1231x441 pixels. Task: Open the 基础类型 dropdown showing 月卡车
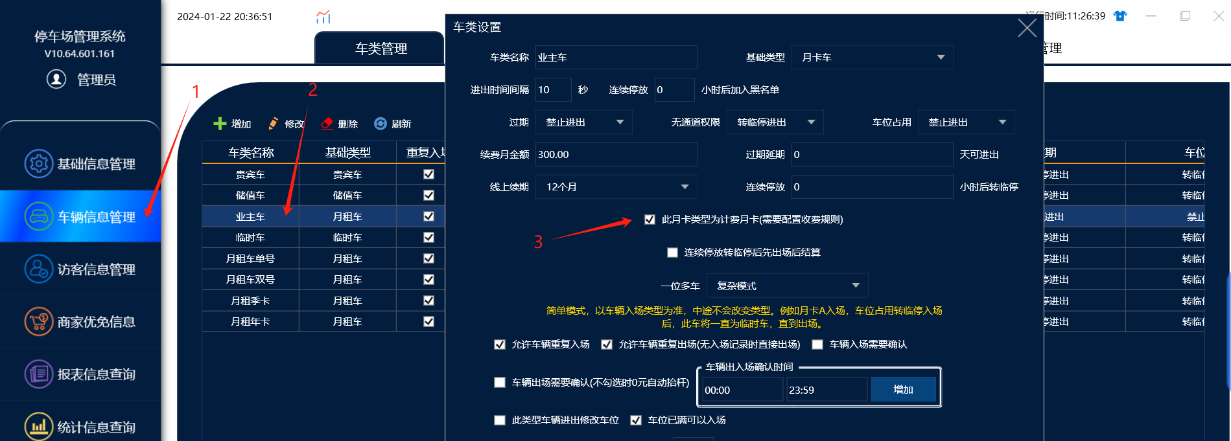[x=872, y=58]
